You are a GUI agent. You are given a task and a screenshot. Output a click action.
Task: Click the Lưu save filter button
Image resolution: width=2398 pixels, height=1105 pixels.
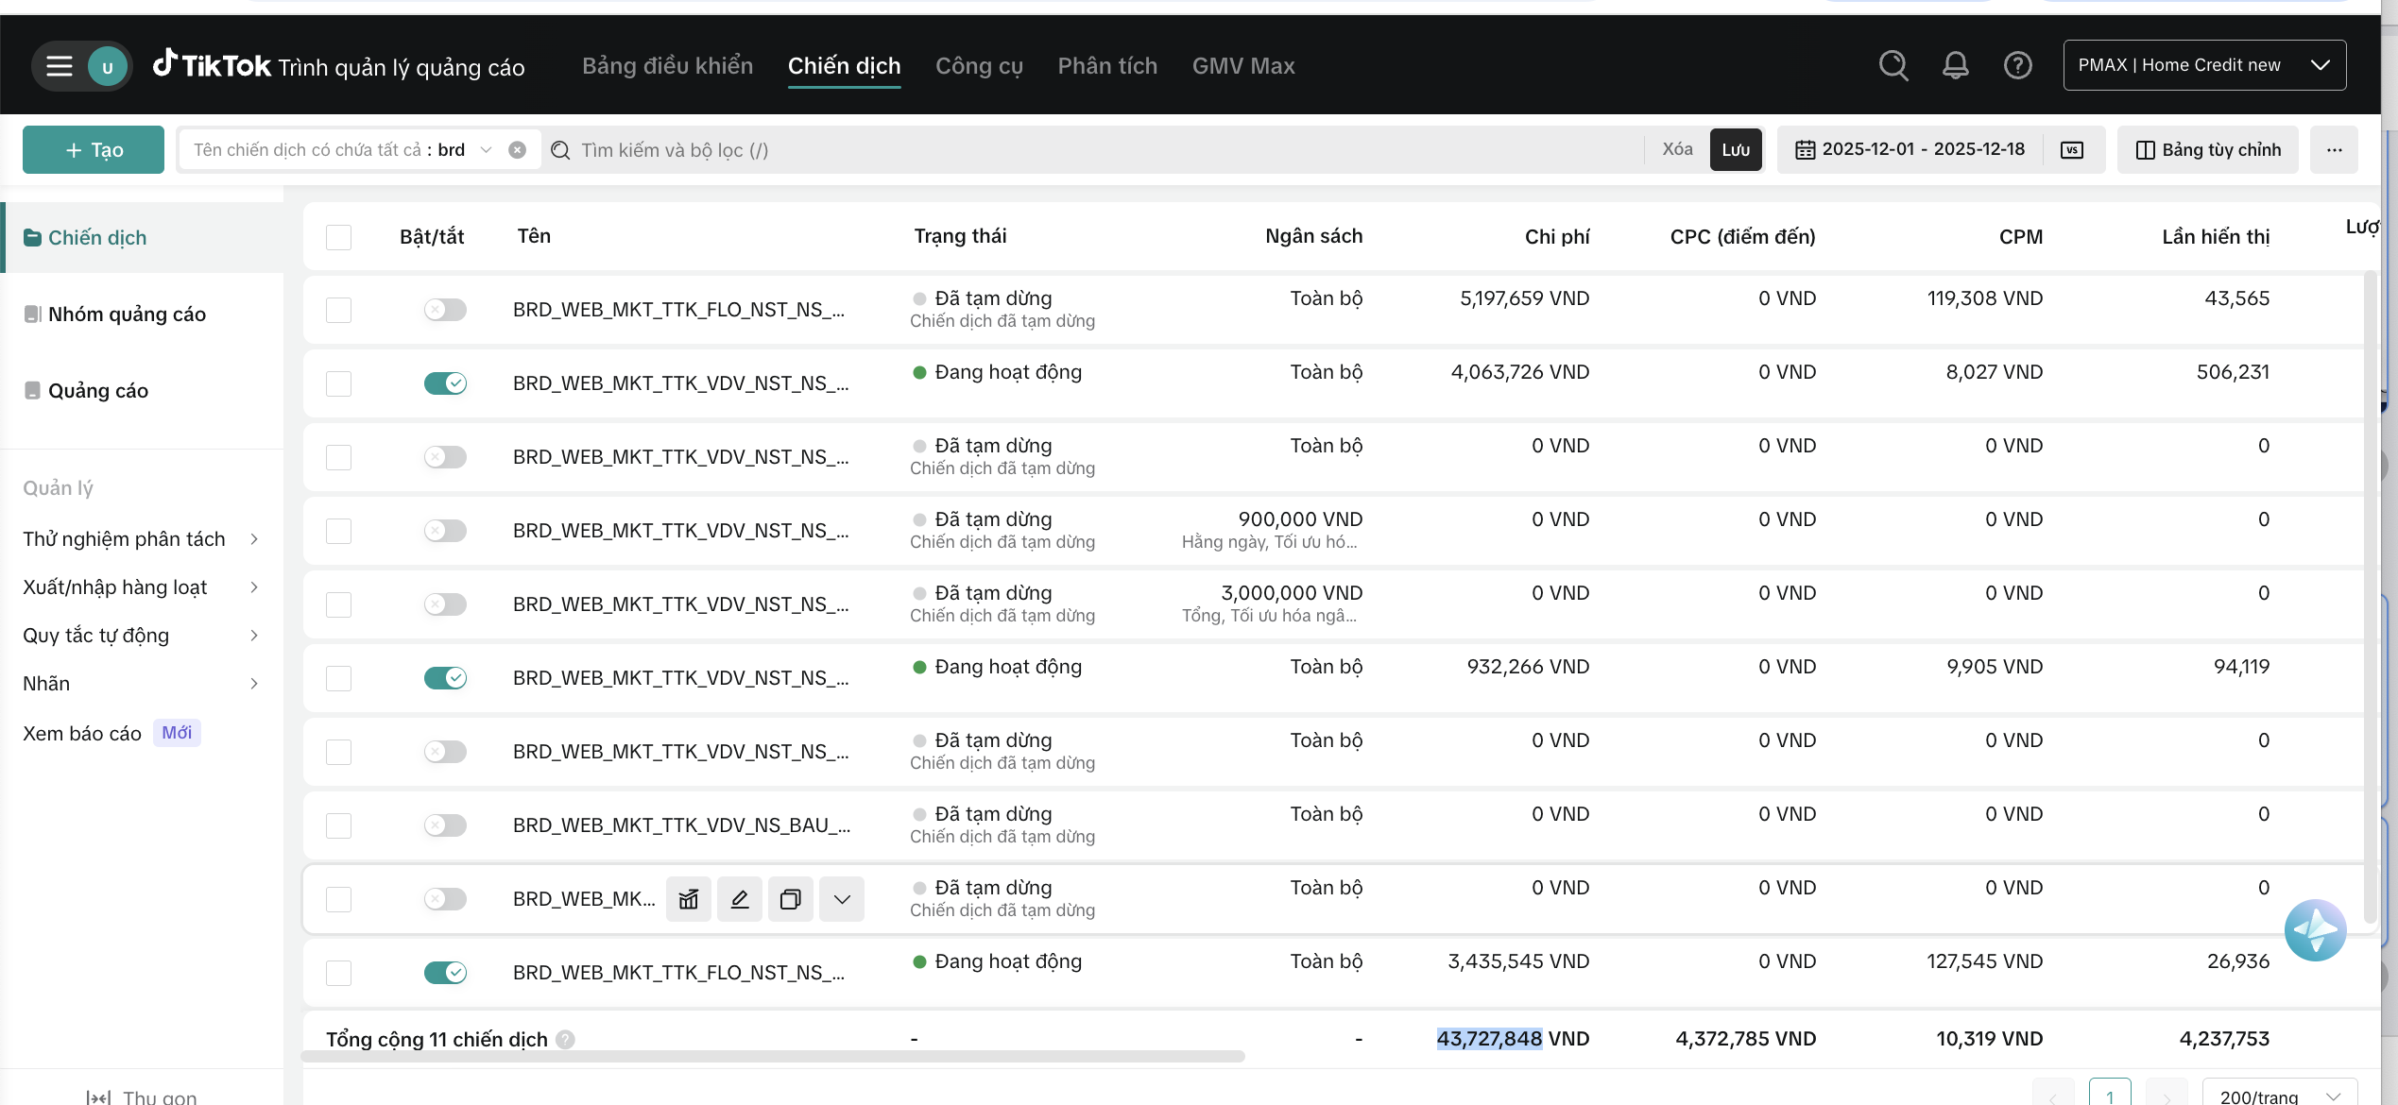1735,150
